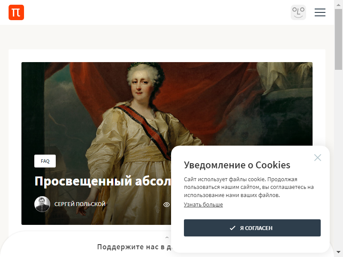Click the 'Уведомление о Cookies' heading
Screen dimensions: 343x257
[237, 165]
